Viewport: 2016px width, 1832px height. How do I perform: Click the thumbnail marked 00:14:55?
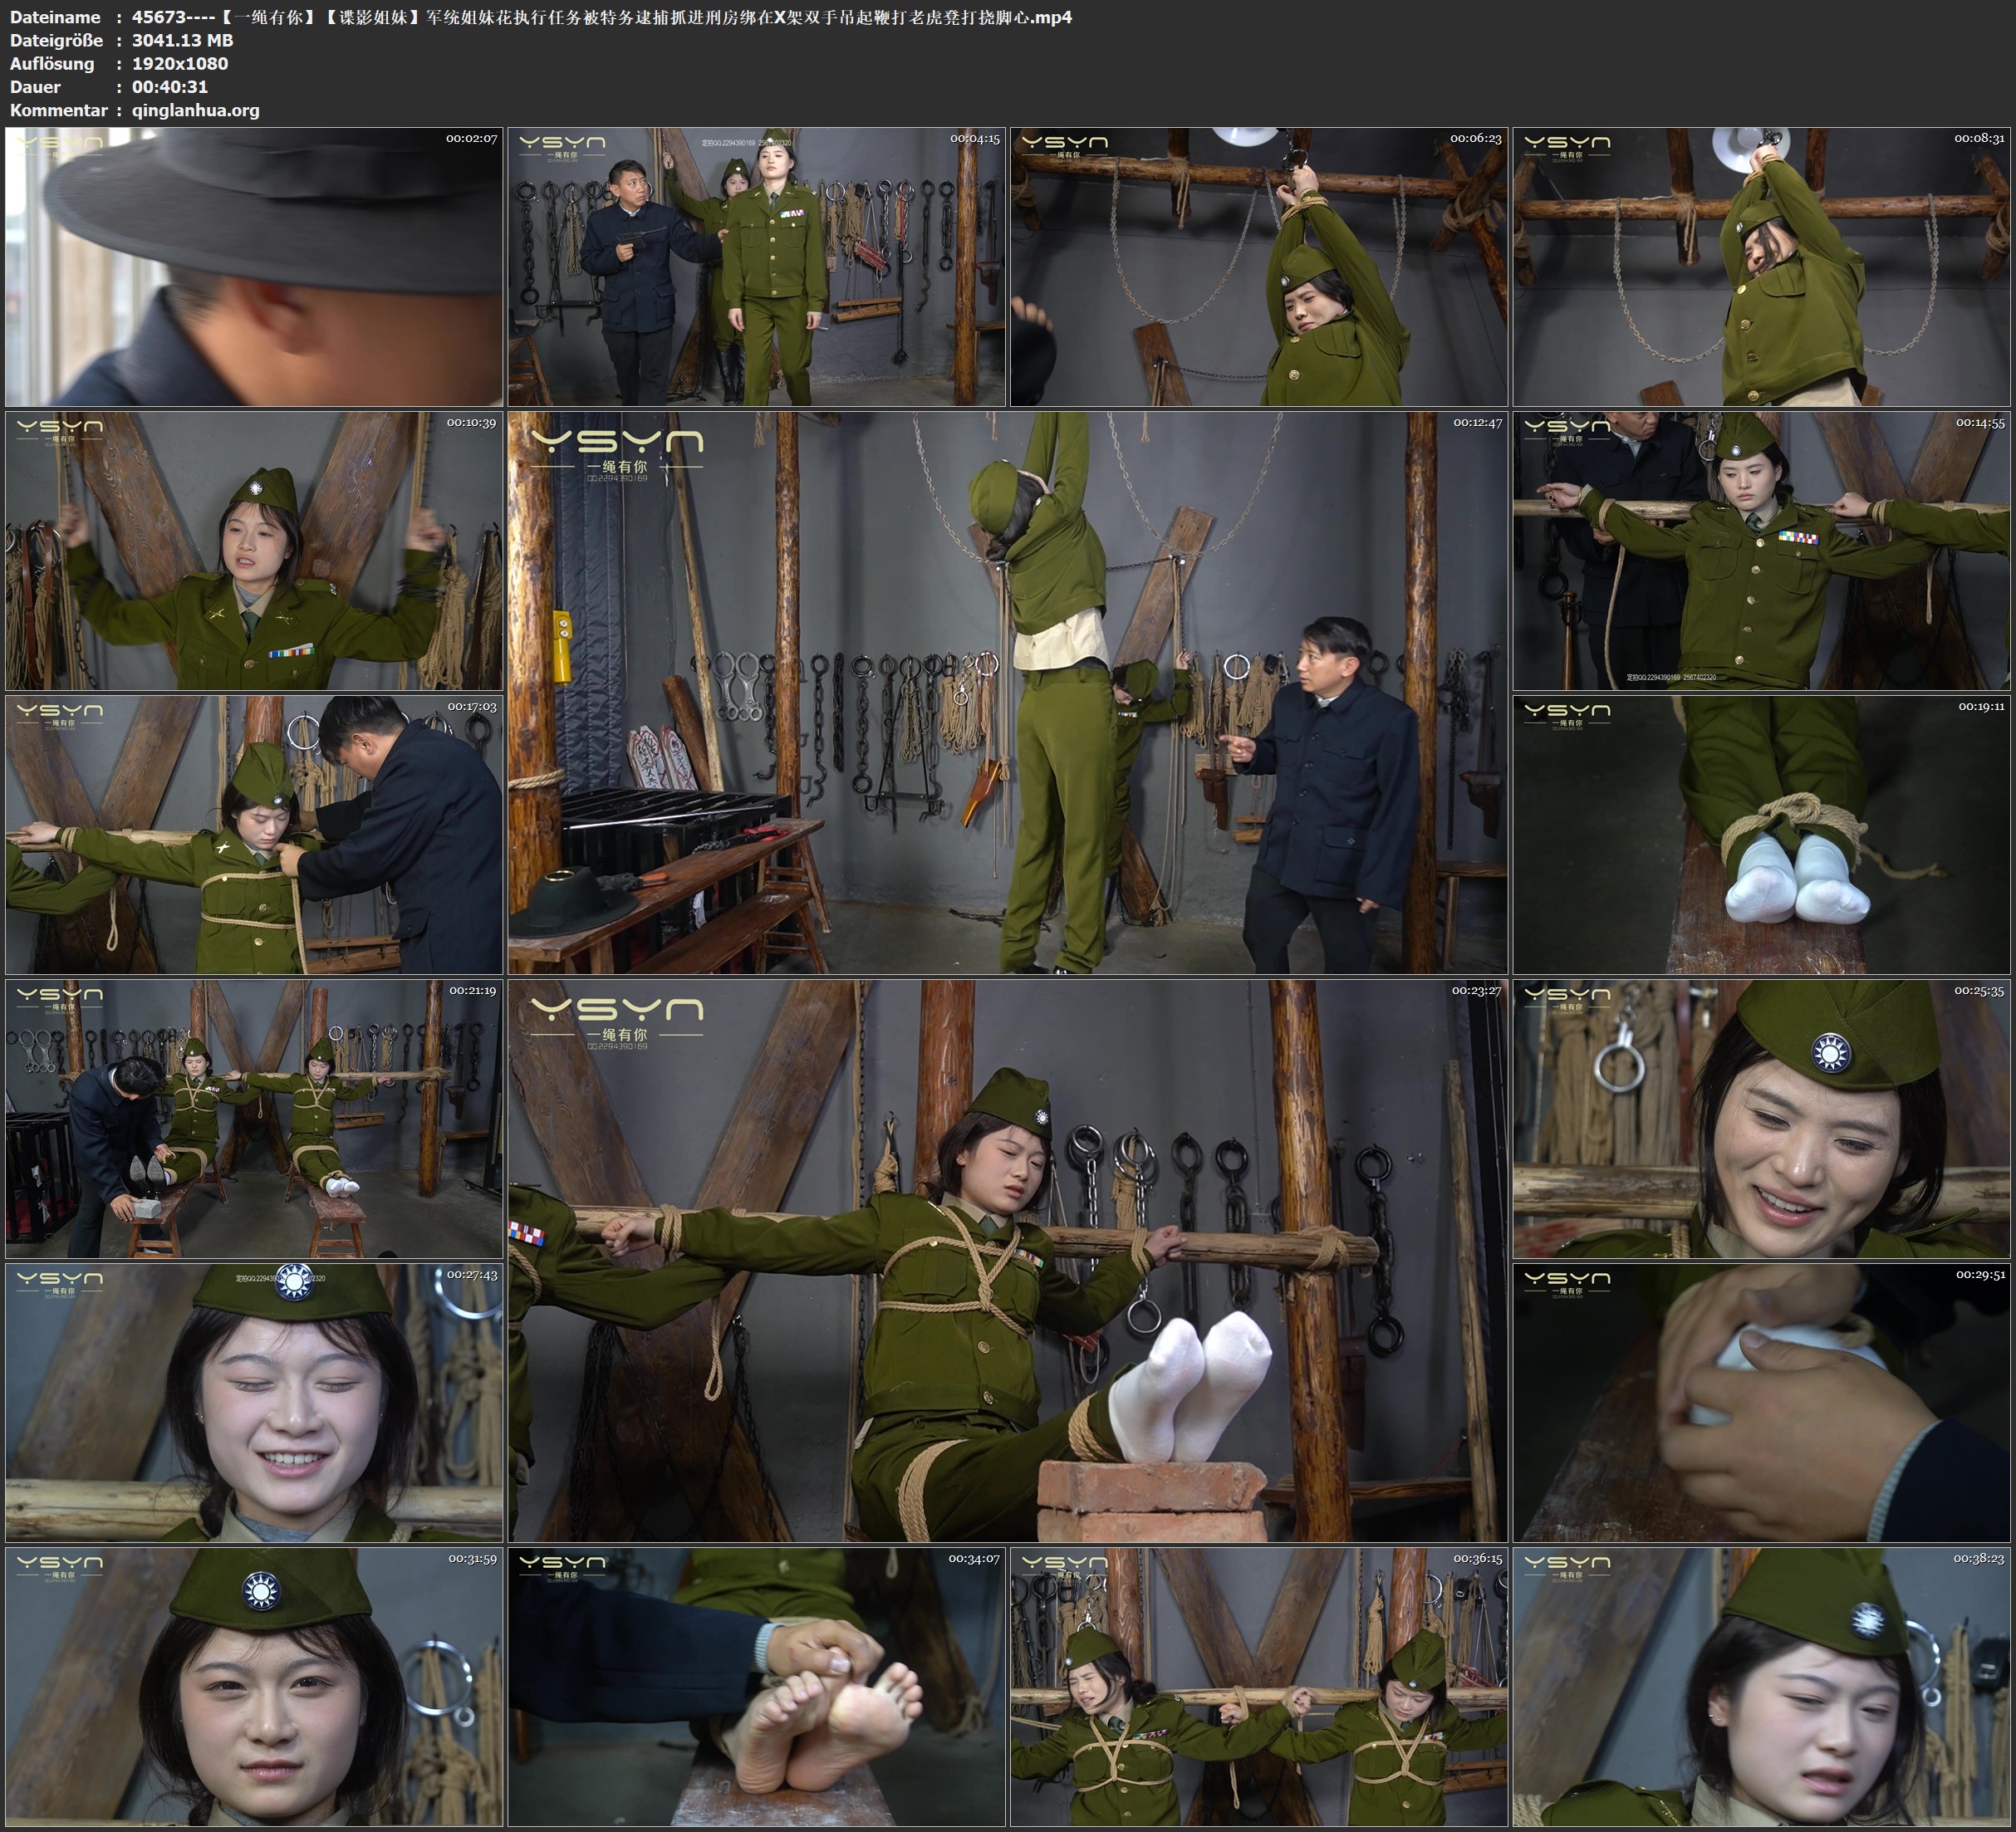tap(1762, 551)
